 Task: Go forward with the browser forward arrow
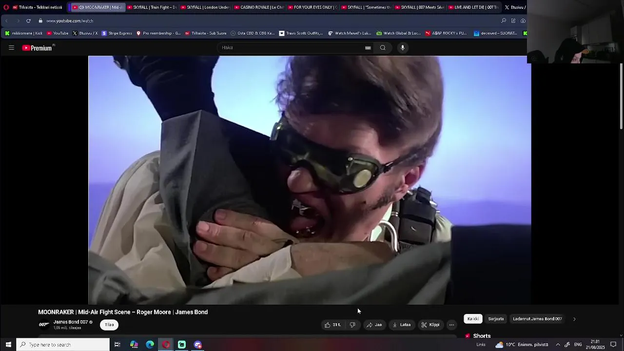coord(18,21)
